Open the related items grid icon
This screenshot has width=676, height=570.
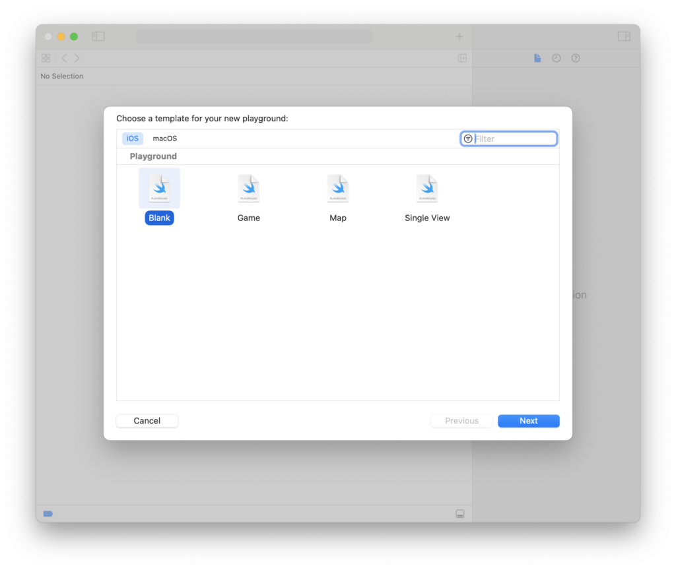coord(46,58)
